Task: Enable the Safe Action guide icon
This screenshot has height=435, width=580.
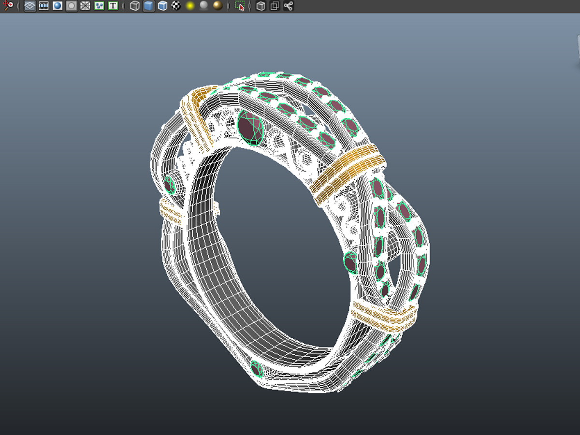Action: 100,6
